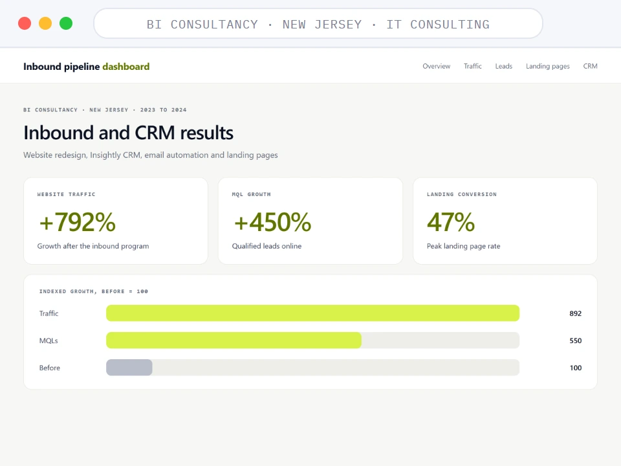Click the yellow minimize window button

pos(45,23)
